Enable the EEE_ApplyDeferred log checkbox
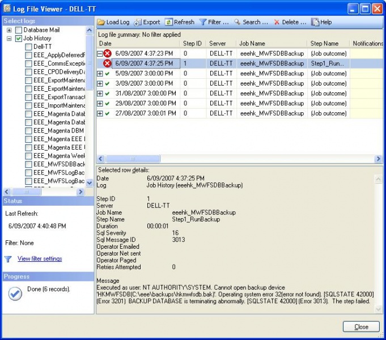The height and width of the screenshot is (340, 386). pos(28,56)
